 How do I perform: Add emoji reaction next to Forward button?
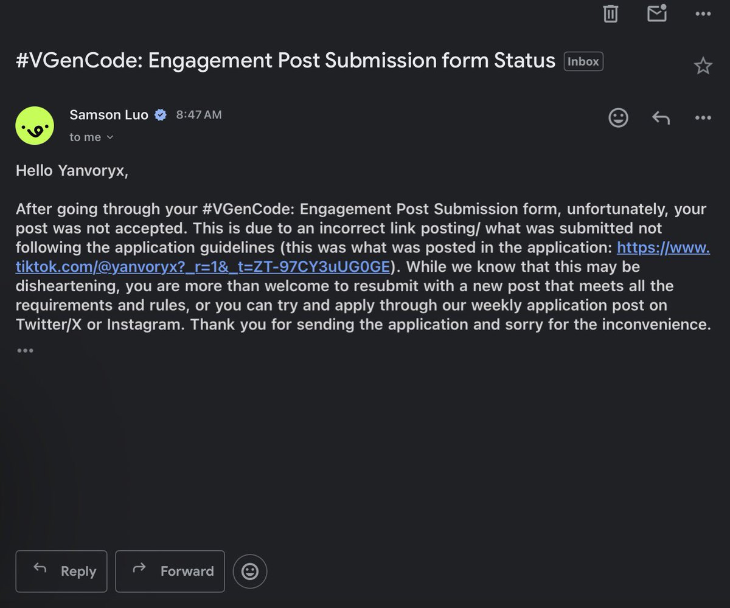250,572
